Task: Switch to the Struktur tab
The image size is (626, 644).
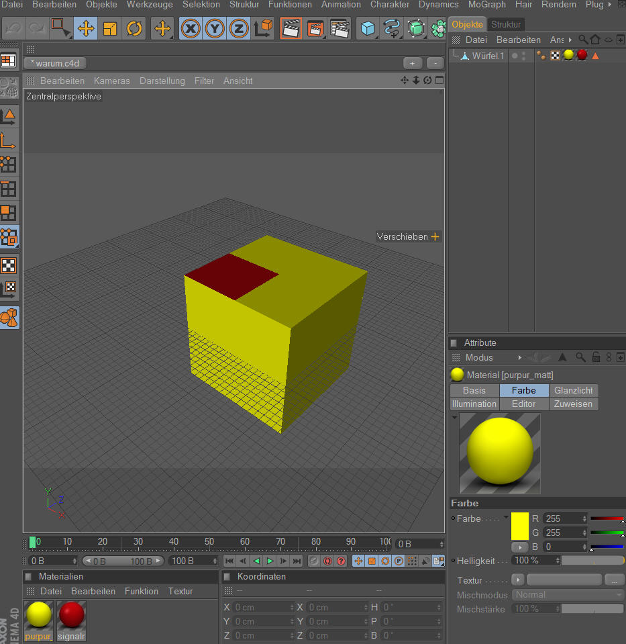Action: 506,25
